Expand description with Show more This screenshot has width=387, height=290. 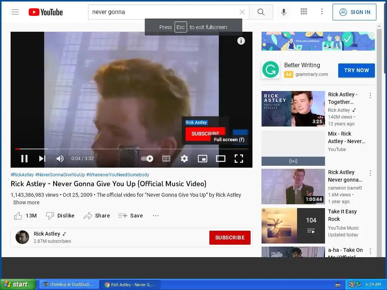[x=26, y=202]
